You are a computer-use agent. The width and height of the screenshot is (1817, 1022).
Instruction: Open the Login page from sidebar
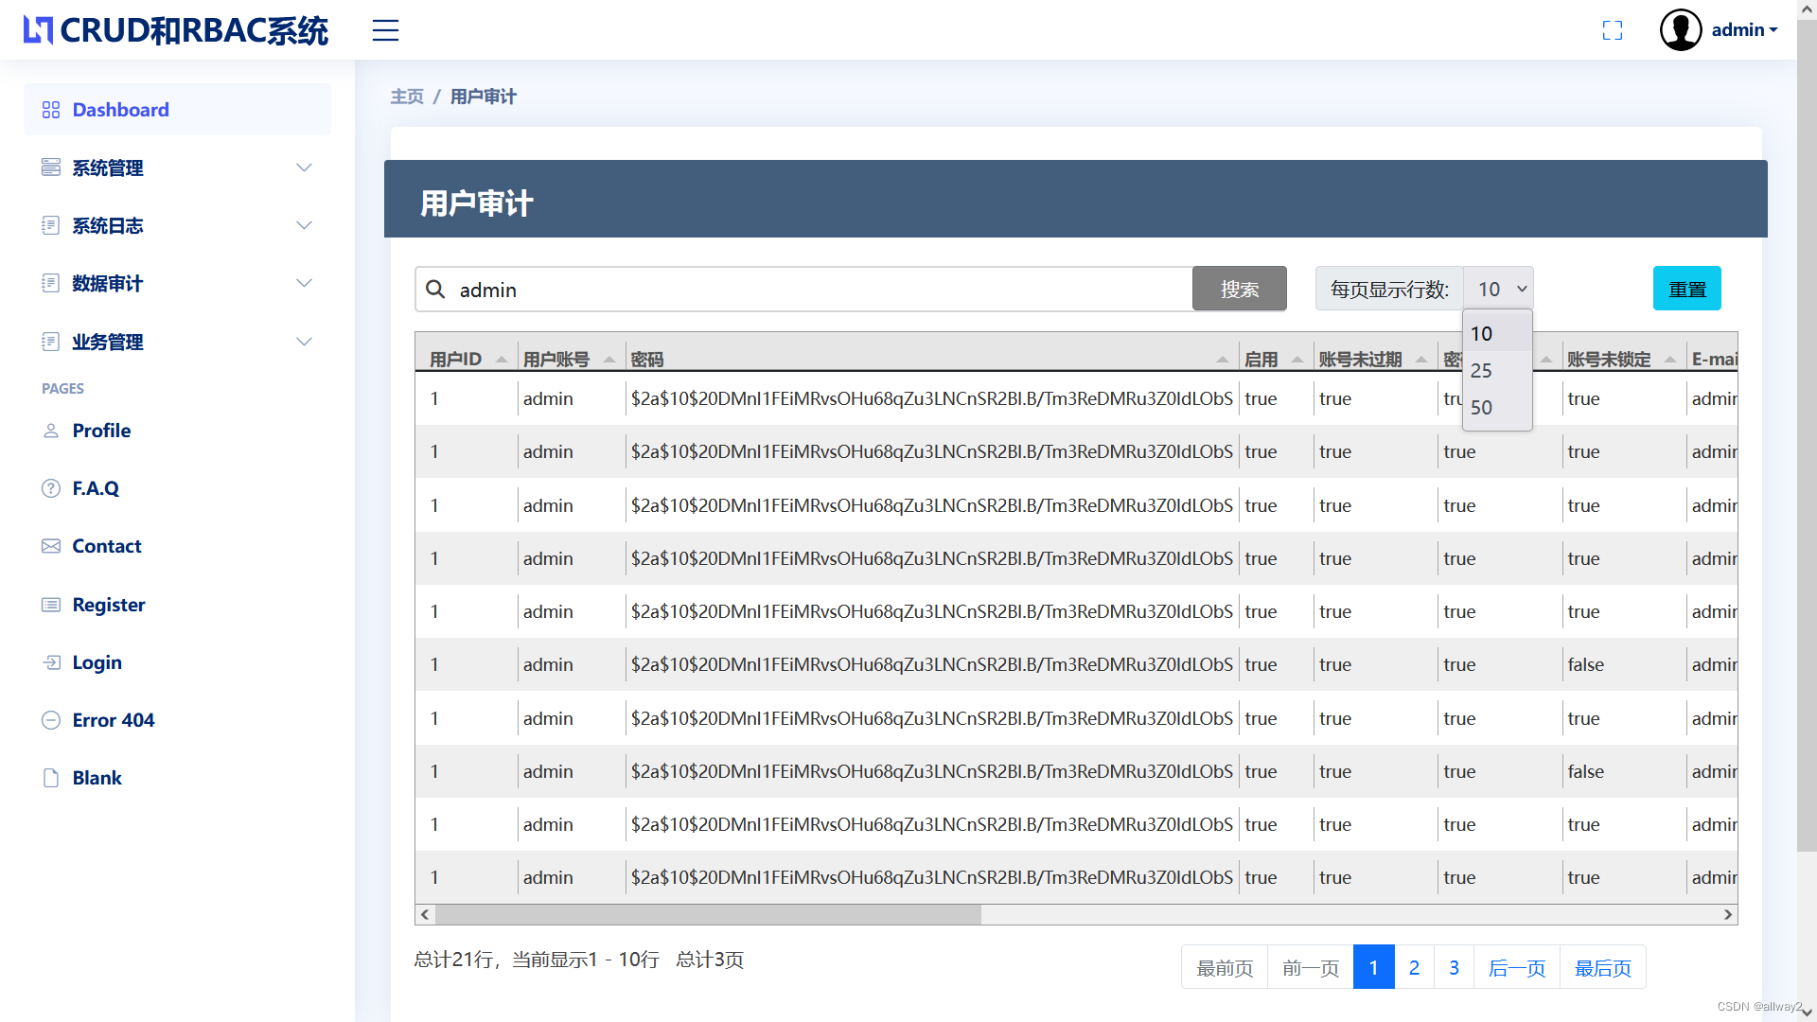pyautogui.click(x=97, y=662)
